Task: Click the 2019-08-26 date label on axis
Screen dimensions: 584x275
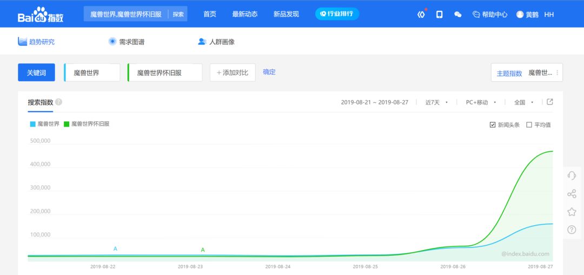Action: click(453, 266)
